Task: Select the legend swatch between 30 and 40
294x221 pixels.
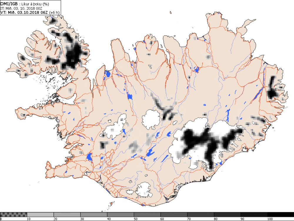Action: pyautogui.click(x=94, y=215)
